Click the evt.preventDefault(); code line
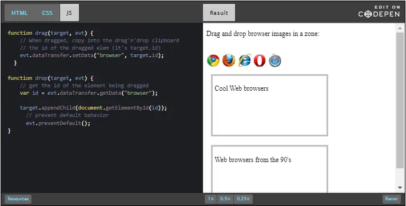Image resolution: width=406 pixels, height=206 pixels. (58, 123)
